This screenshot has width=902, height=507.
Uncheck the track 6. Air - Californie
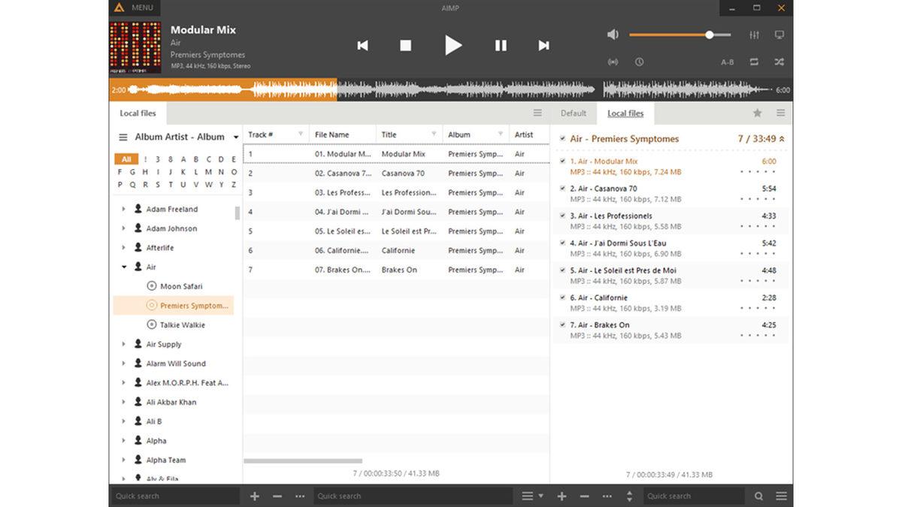[x=563, y=297]
